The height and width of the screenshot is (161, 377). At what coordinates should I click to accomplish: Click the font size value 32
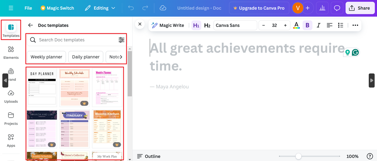tap(274, 25)
